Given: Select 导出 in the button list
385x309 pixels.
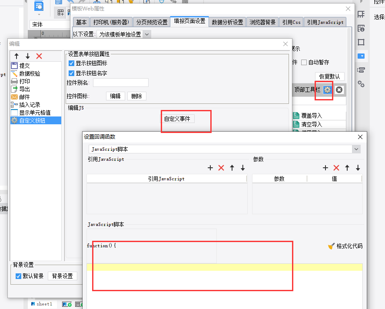Looking at the screenshot, I should pyautogui.click(x=36, y=89).
